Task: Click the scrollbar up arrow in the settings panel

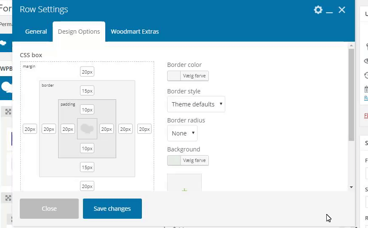Action: [x=351, y=45]
